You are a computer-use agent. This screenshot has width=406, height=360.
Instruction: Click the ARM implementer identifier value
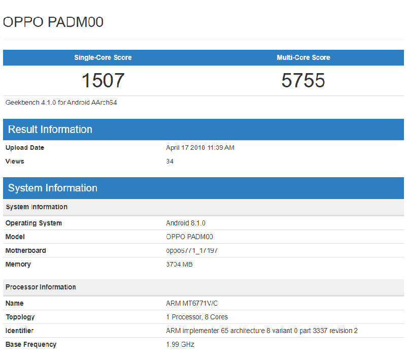point(262,331)
